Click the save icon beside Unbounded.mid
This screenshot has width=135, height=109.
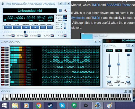coord(60,10)
